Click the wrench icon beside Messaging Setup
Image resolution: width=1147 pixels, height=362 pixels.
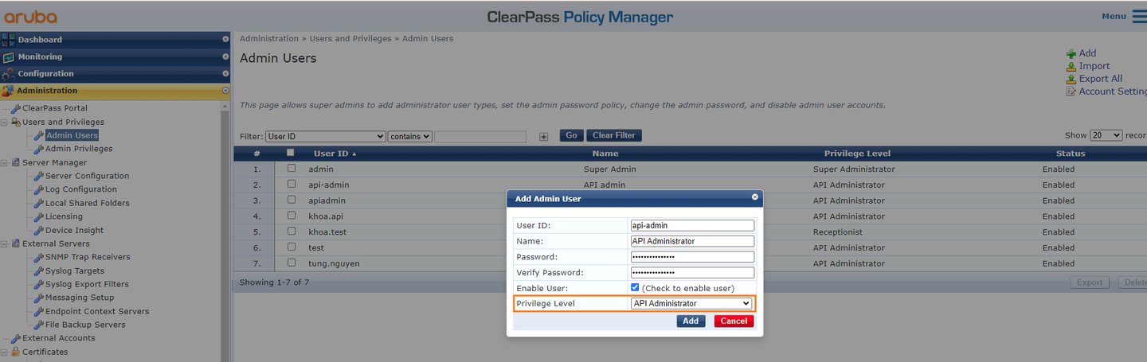coord(38,298)
